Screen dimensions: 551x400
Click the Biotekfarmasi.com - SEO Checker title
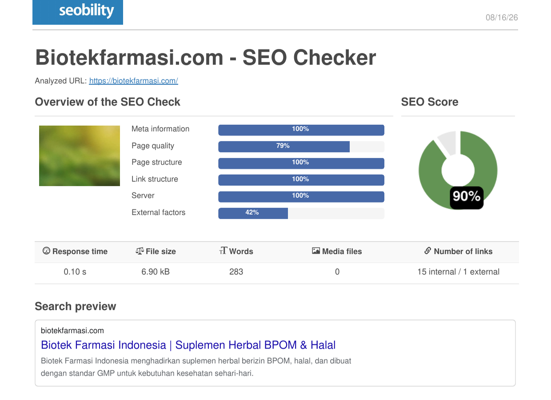click(x=206, y=57)
